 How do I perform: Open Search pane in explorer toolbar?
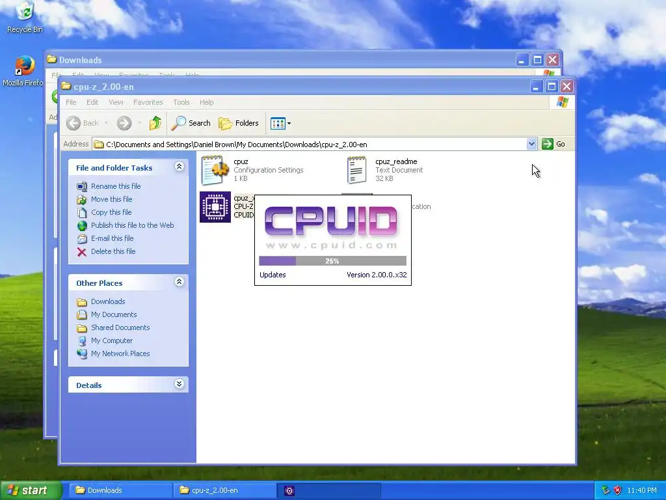191,123
